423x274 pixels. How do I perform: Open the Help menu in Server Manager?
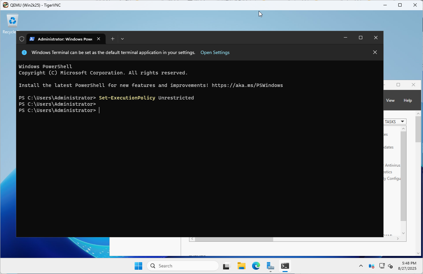(407, 100)
